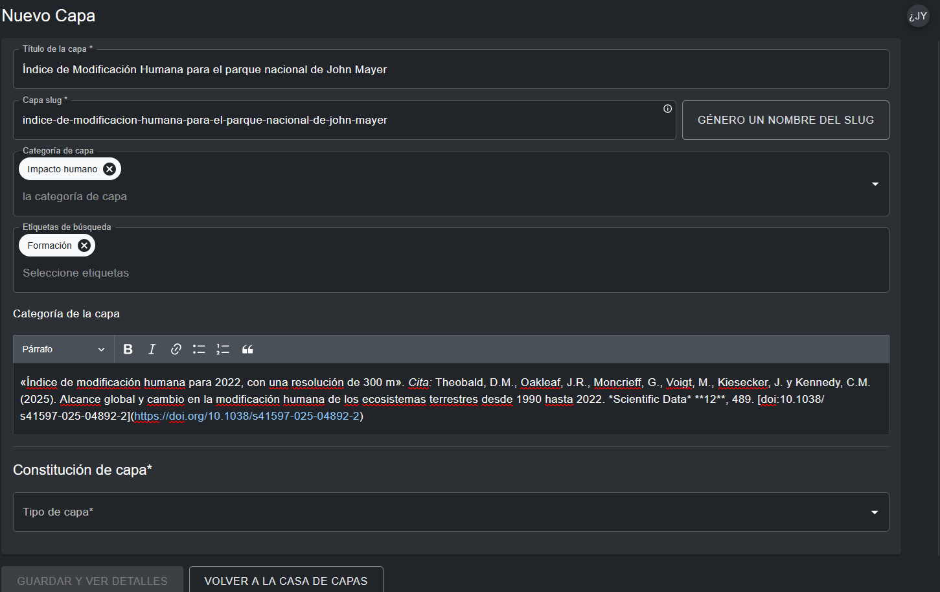Click Volver a la casa de capas
Image resolution: width=940 pixels, height=592 pixels.
[286, 581]
